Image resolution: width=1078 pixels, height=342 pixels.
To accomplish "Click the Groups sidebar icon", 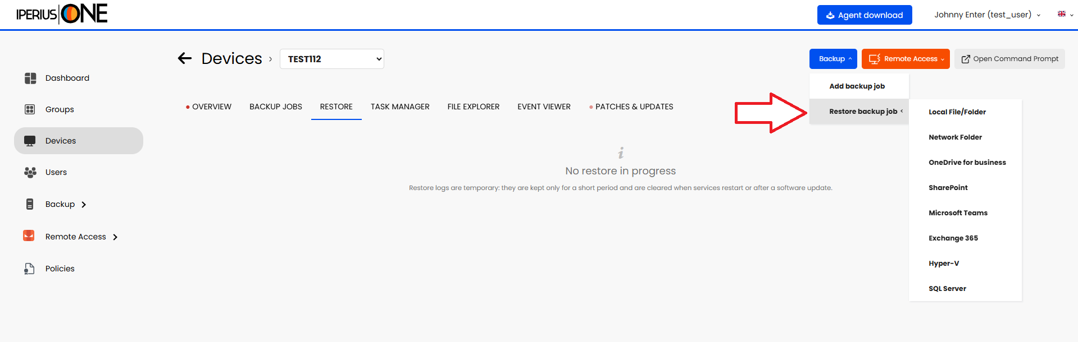I will [30, 109].
